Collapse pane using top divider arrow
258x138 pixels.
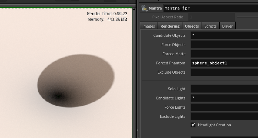pyautogui.click(x=134, y=10)
